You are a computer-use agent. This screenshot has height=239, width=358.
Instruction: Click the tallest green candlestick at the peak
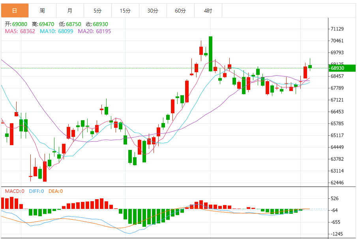(210, 54)
